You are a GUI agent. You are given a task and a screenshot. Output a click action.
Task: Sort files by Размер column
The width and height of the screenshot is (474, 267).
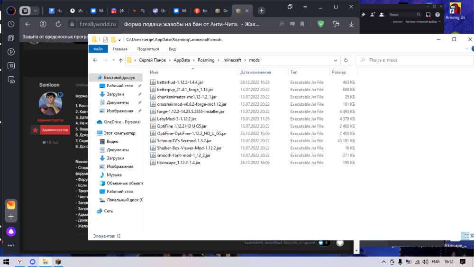coord(339,72)
